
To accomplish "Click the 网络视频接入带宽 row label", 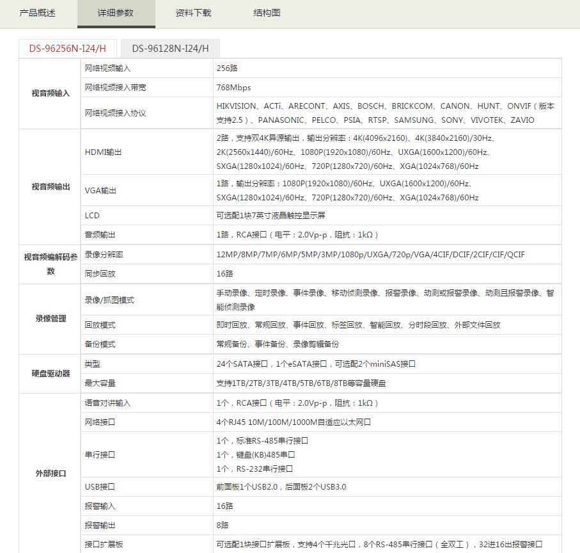I will click(115, 88).
